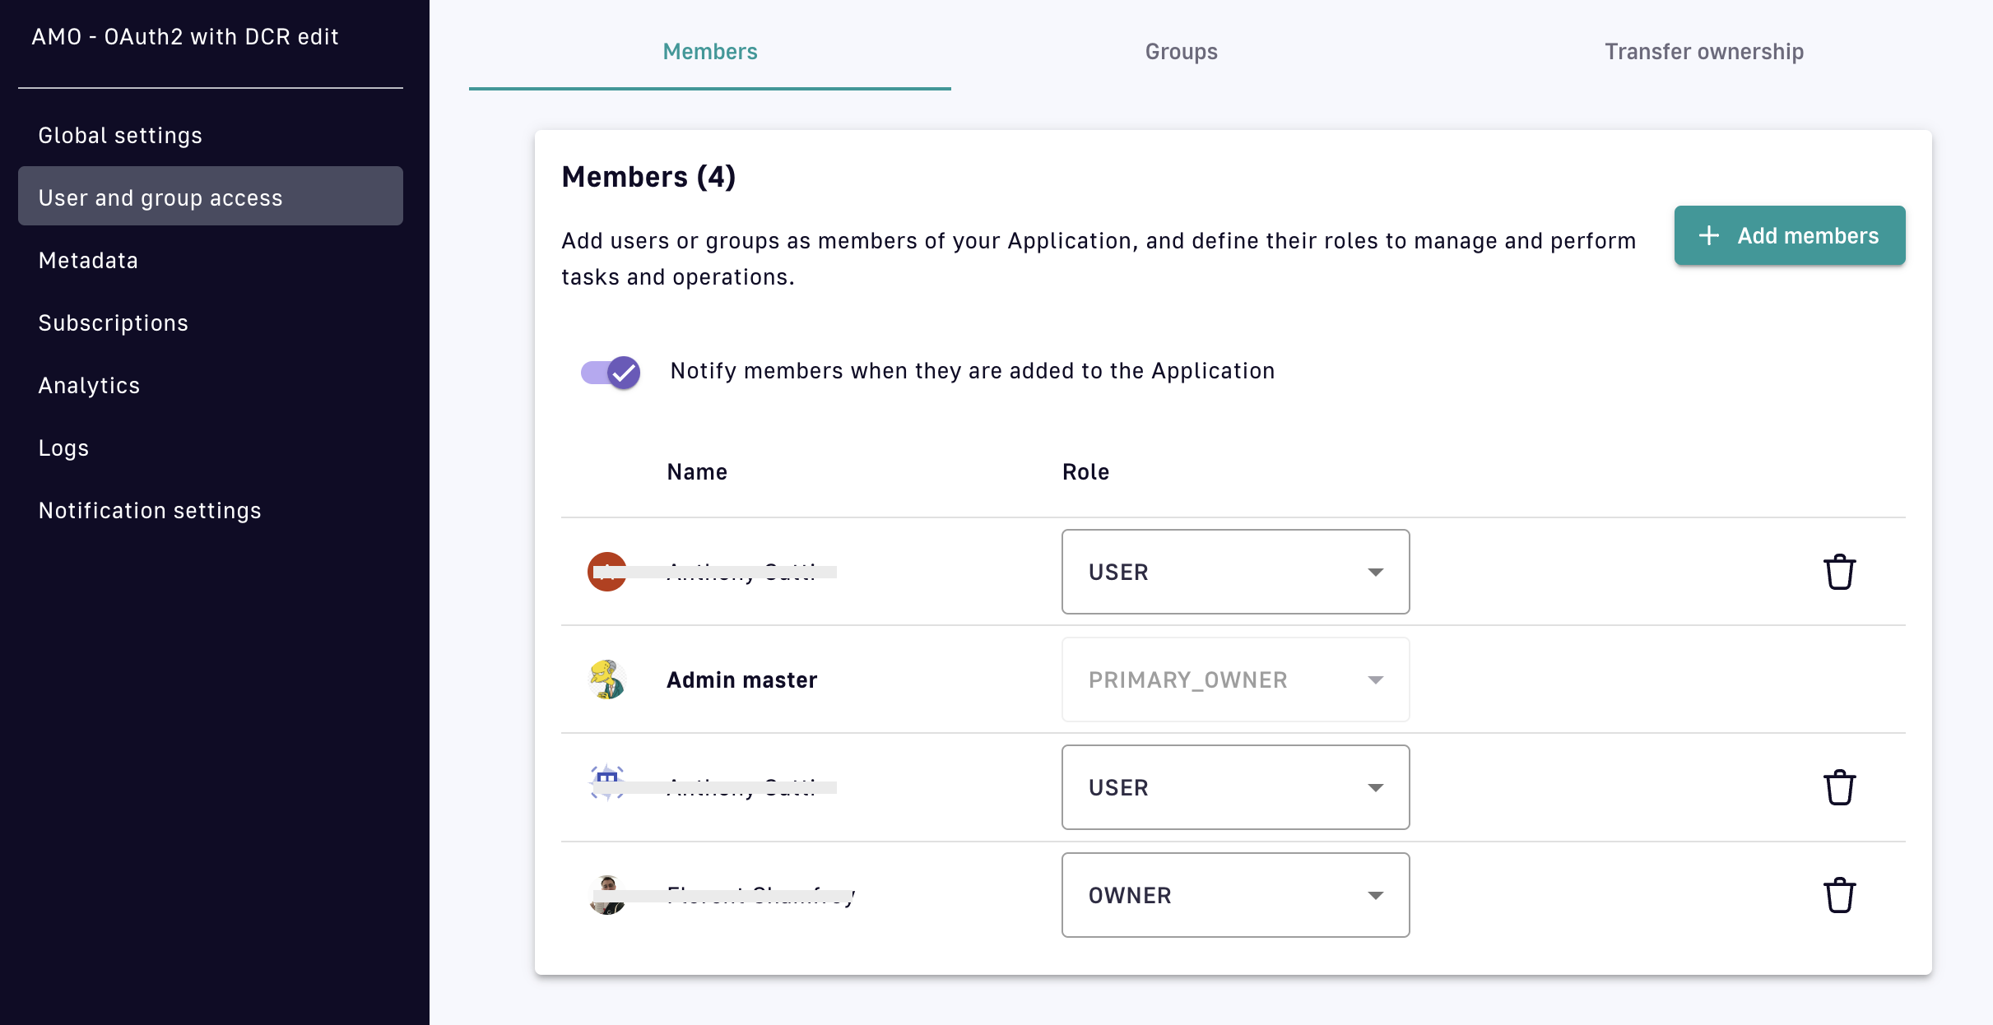This screenshot has width=1993, height=1025.
Task: Switch to the Groups tab
Action: point(1181,52)
